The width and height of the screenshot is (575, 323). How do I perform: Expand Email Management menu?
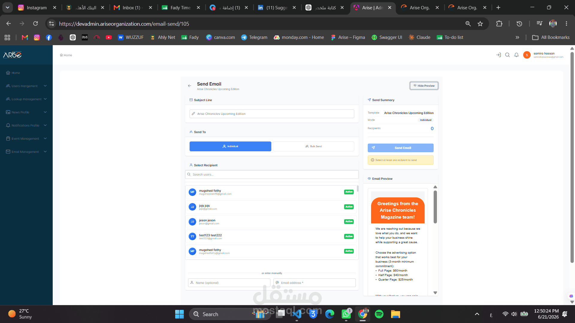tap(26, 152)
